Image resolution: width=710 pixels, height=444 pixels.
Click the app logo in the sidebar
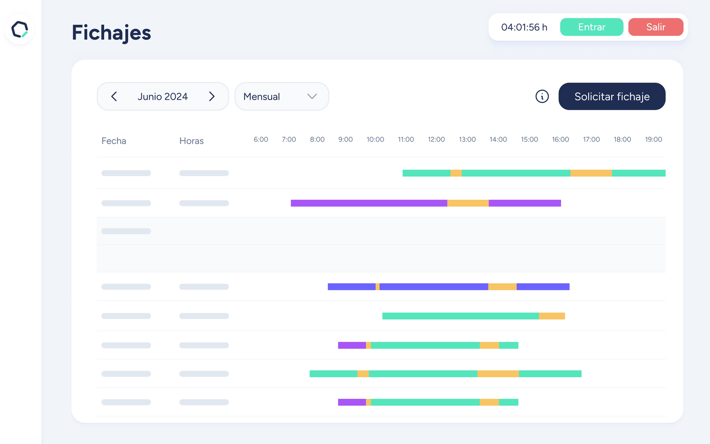tap(20, 30)
